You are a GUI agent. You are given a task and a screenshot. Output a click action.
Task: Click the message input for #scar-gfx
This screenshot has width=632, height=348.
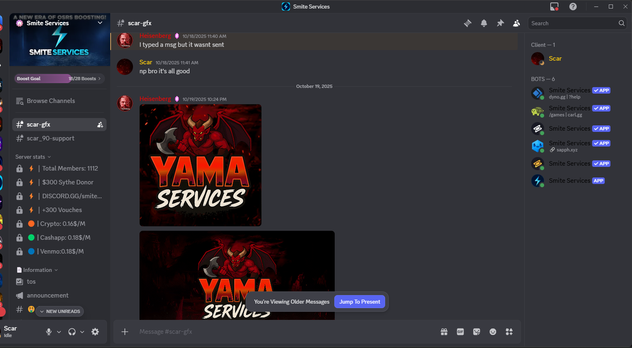285,332
